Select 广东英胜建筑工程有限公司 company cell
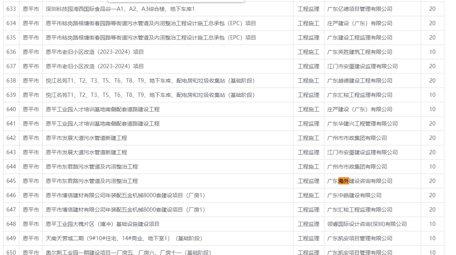This screenshot has height=255, width=456. pyautogui.click(x=360, y=52)
